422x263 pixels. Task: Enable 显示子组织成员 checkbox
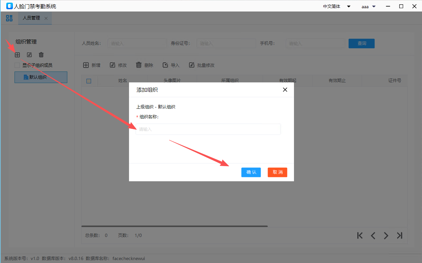[x=17, y=65]
